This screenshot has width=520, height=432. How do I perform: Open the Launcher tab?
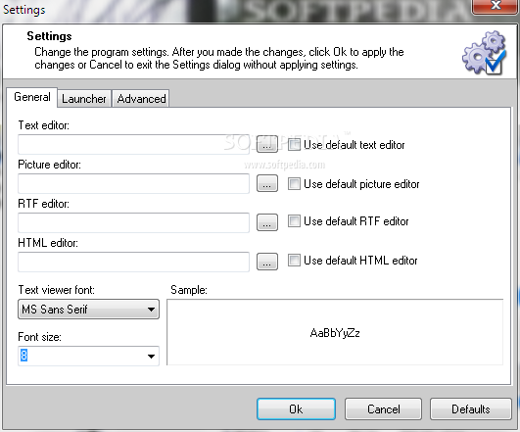[x=84, y=99]
